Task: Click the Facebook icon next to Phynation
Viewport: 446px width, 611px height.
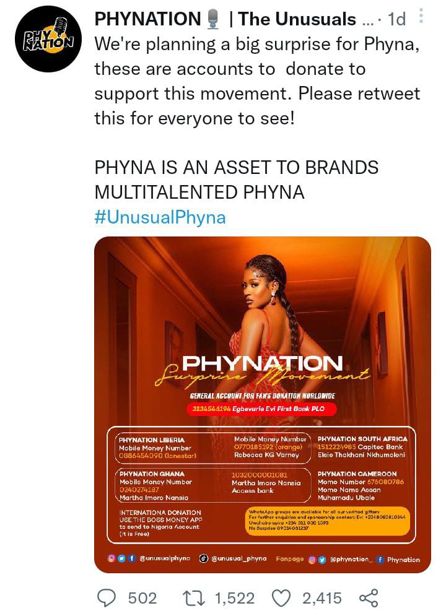Action: tap(379, 559)
